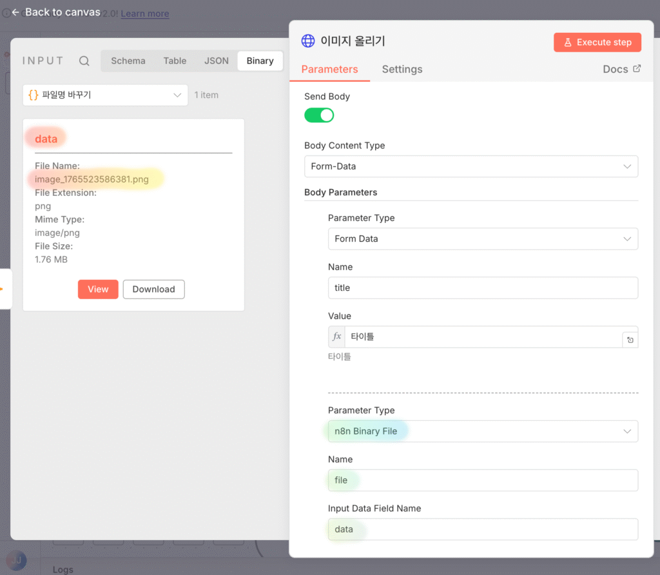Expand the 파일명 바꾸기 input node selector
Viewport: 660px width, 575px height.
pos(105,95)
